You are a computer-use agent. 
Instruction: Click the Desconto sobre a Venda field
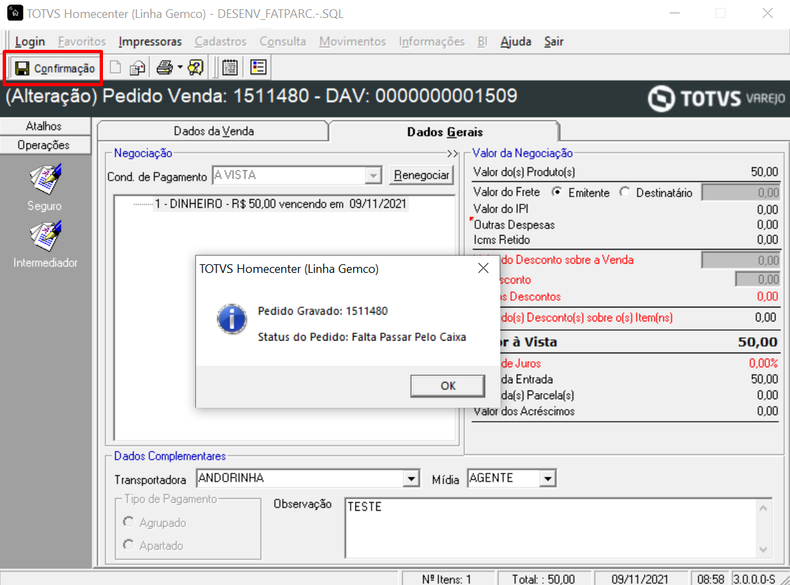(x=741, y=260)
